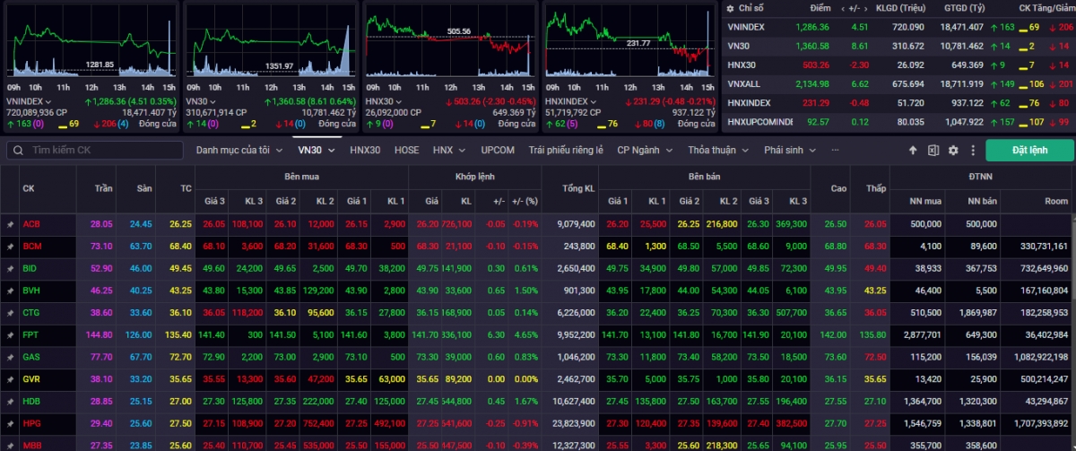
Task: Switch to HNX30 tab
Action: pos(365,151)
